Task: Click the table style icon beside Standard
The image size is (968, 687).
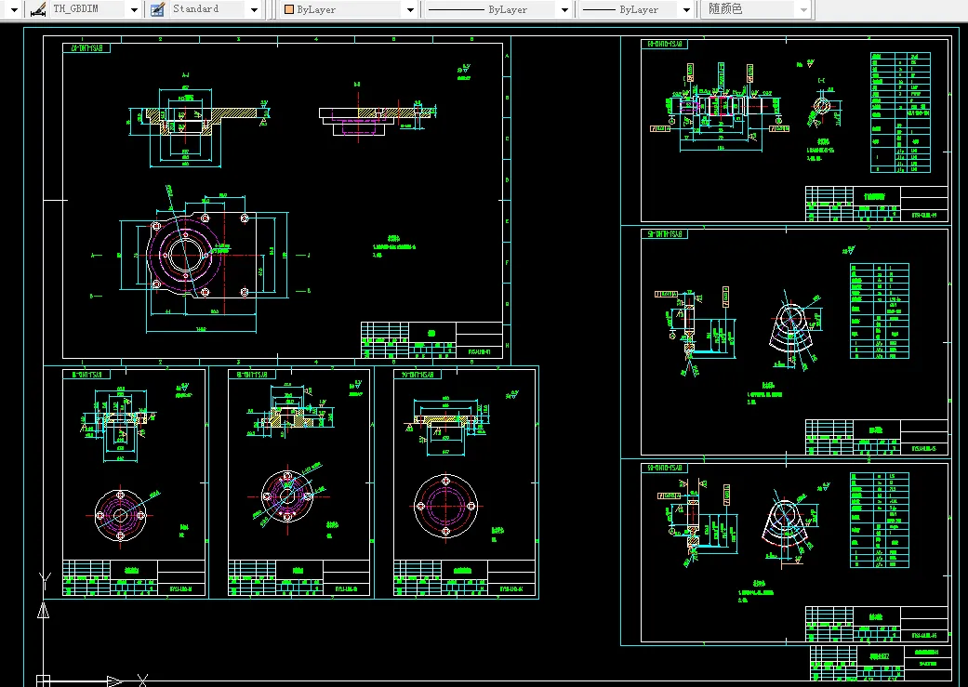Action: (157, 9)
